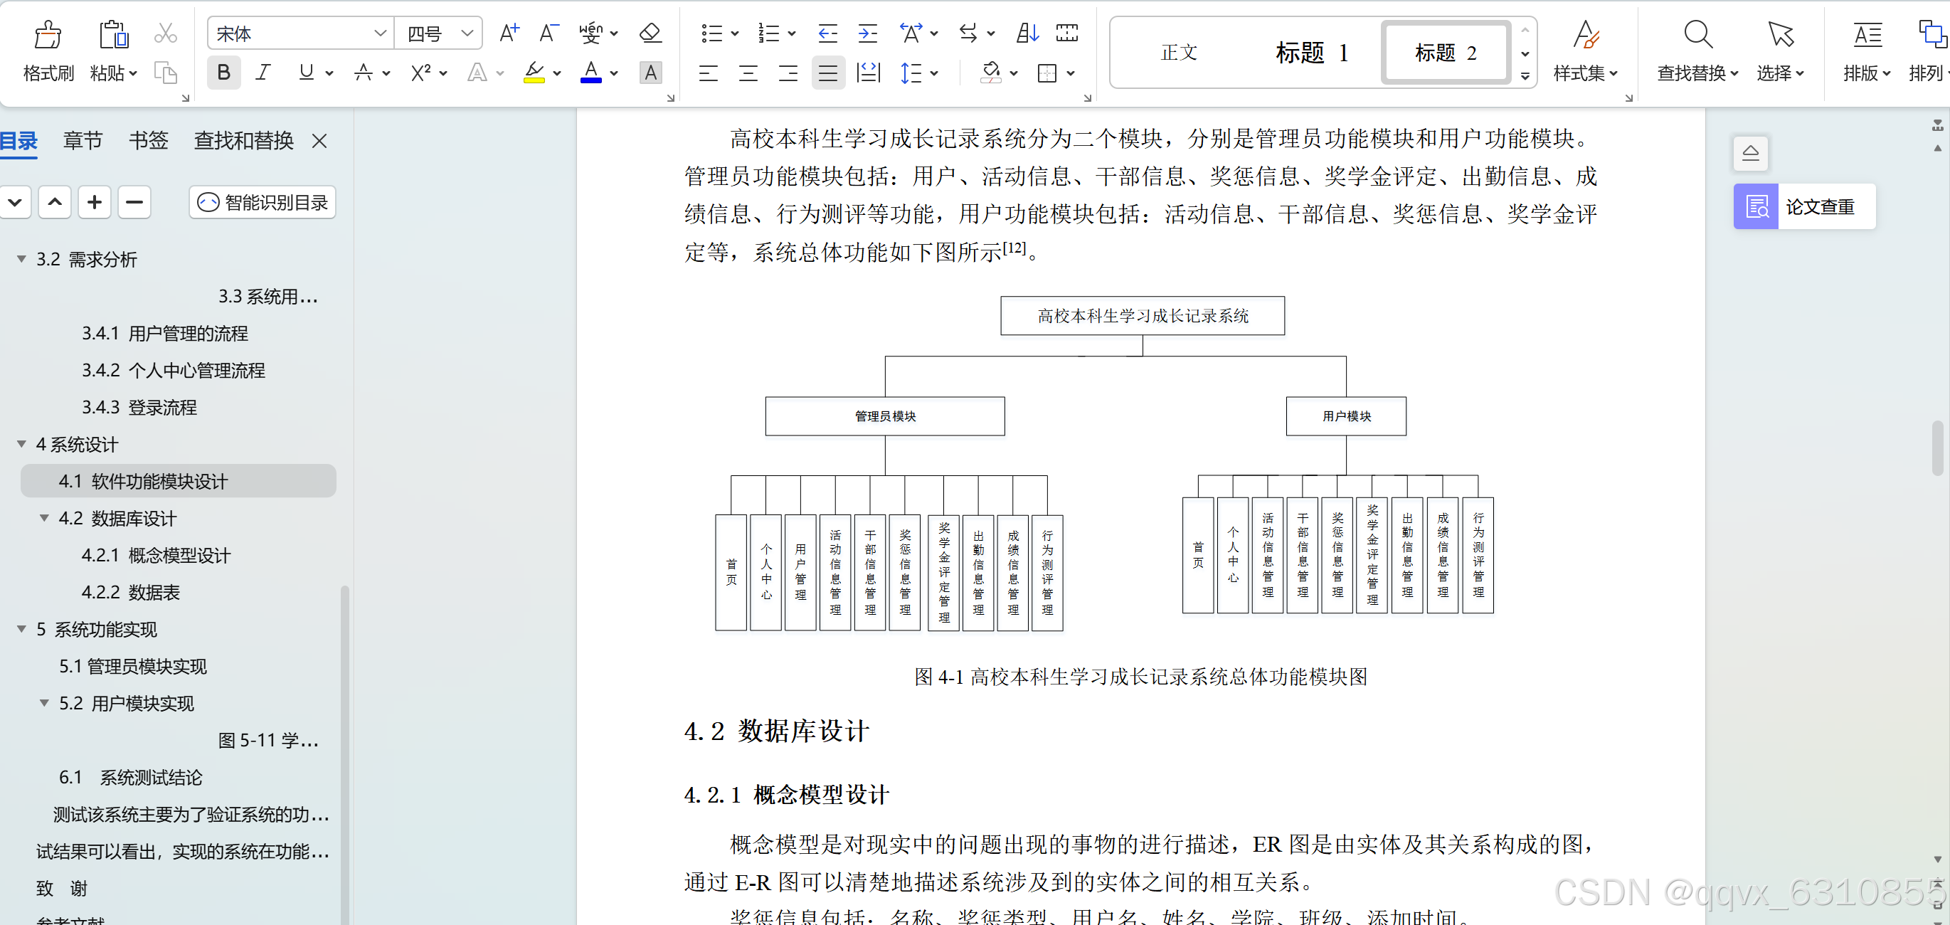The image size is (1950, 925).
Task: Click the eraser clear-formatting icon
Action: pos(650,33)
